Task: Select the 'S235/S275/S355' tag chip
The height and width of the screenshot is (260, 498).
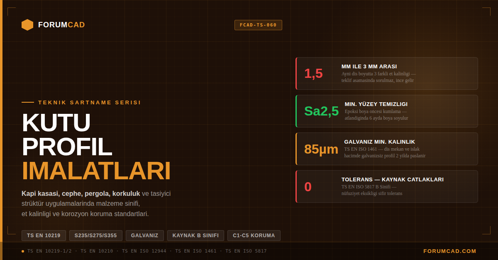Action: click(x=96, y=236)
